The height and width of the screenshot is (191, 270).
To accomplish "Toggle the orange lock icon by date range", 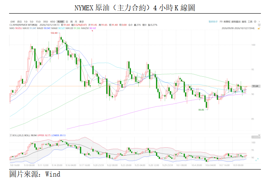I will (258, 28).
